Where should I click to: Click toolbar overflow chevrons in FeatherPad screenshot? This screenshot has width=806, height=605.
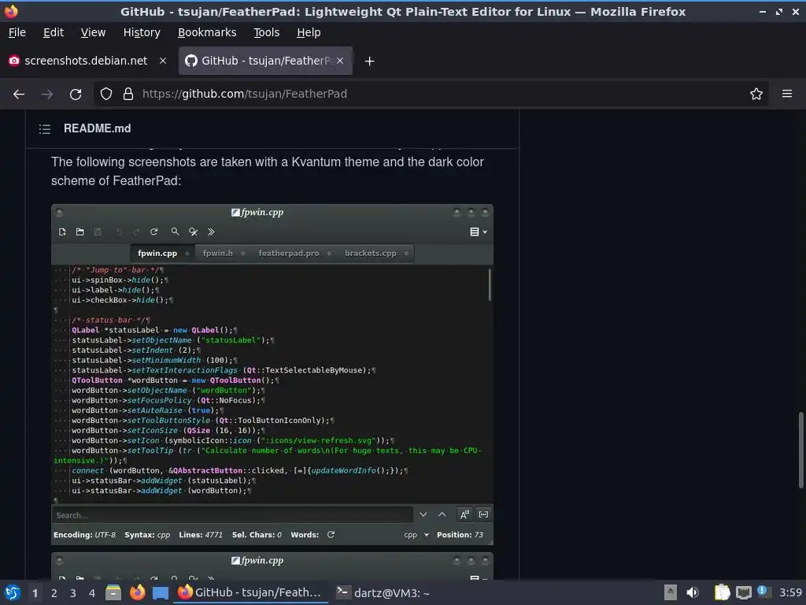(x=211, y=232)
